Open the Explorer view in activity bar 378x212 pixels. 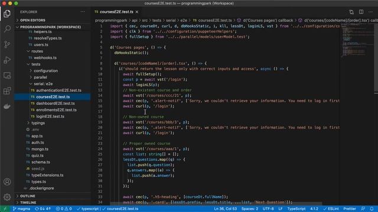pos(7,14)
